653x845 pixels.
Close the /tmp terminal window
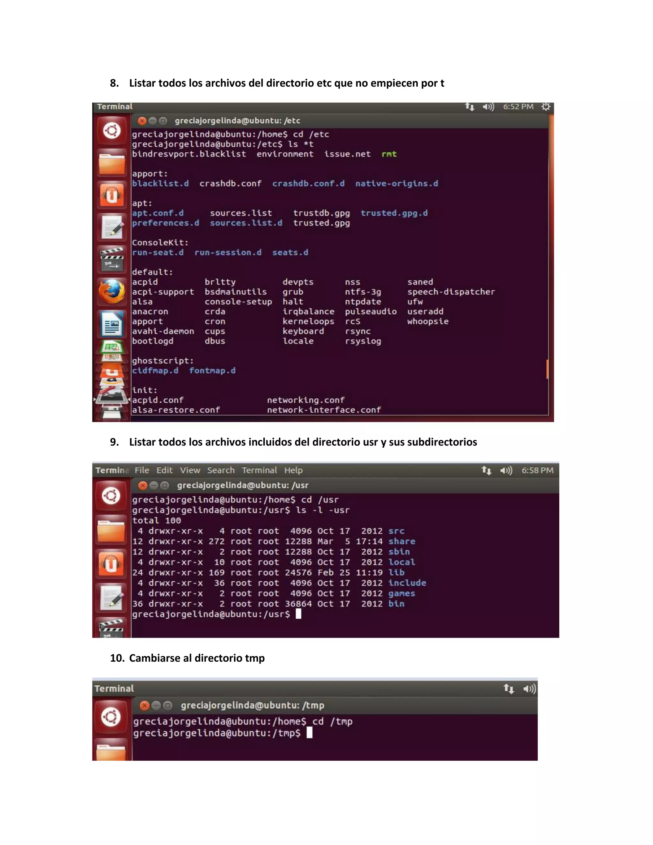[x=144, y=705]
